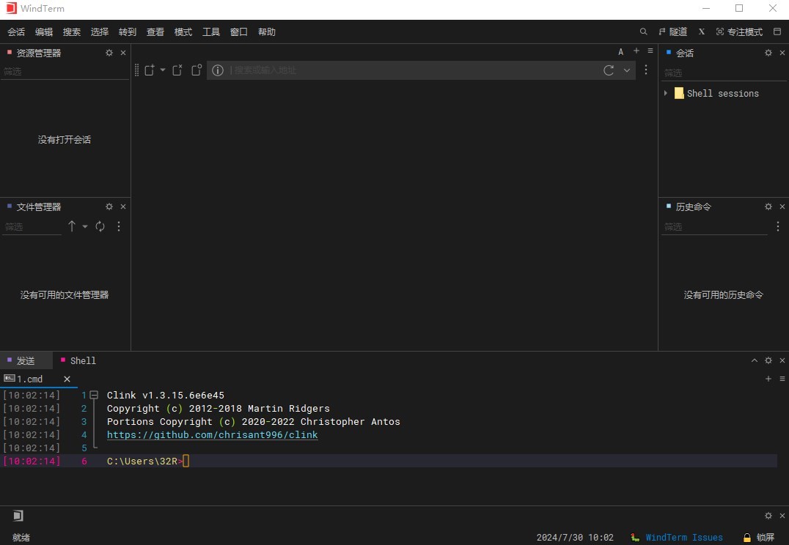The width and height of the screenshot is (789, 545).
Task: Toggle the X quick command in title bar
Action: 701,31
